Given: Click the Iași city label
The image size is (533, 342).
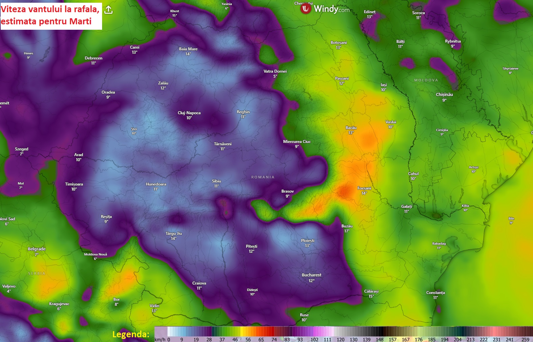Looking at the screenshot, I should pyautogui.click(x=384, y=85).
